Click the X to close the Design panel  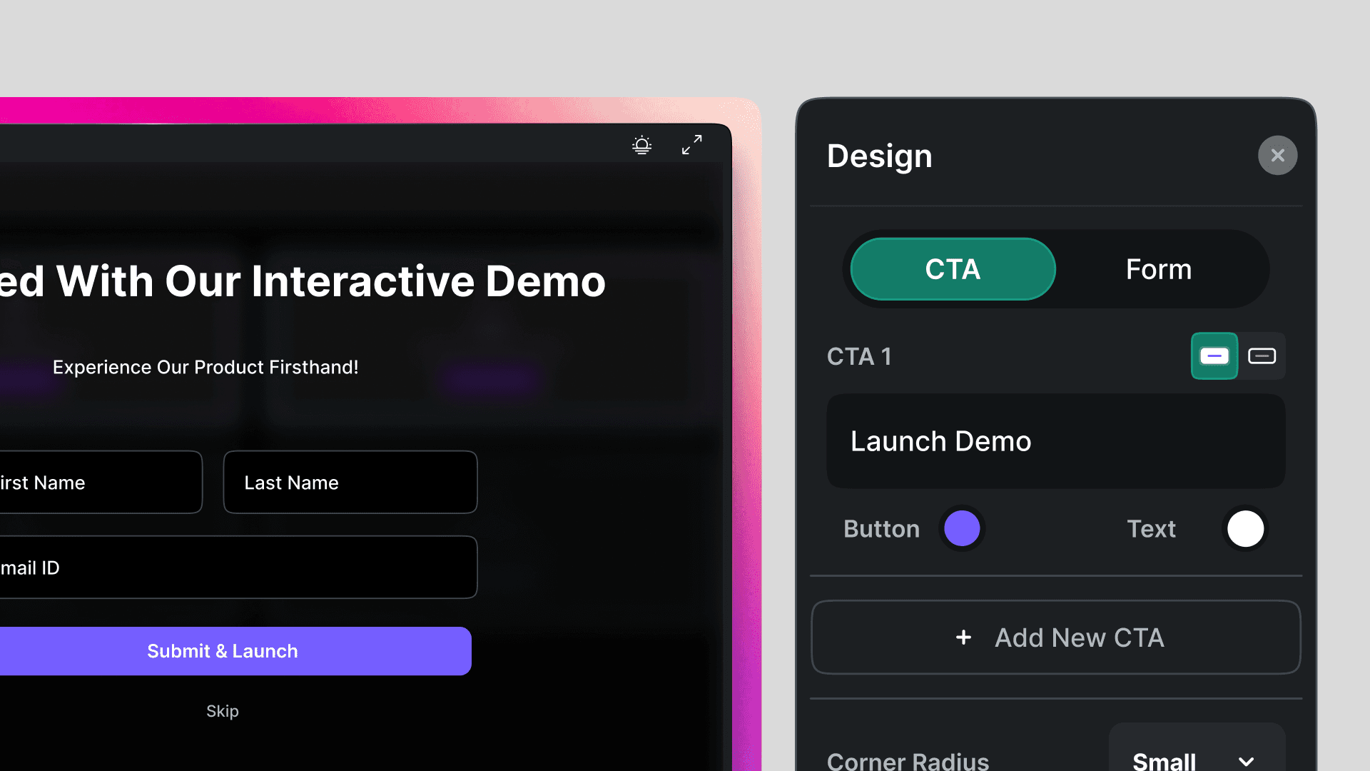tap(1277, 155)
